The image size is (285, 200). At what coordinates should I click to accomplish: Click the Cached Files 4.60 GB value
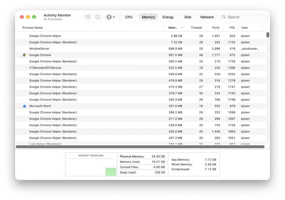point(159,167)
